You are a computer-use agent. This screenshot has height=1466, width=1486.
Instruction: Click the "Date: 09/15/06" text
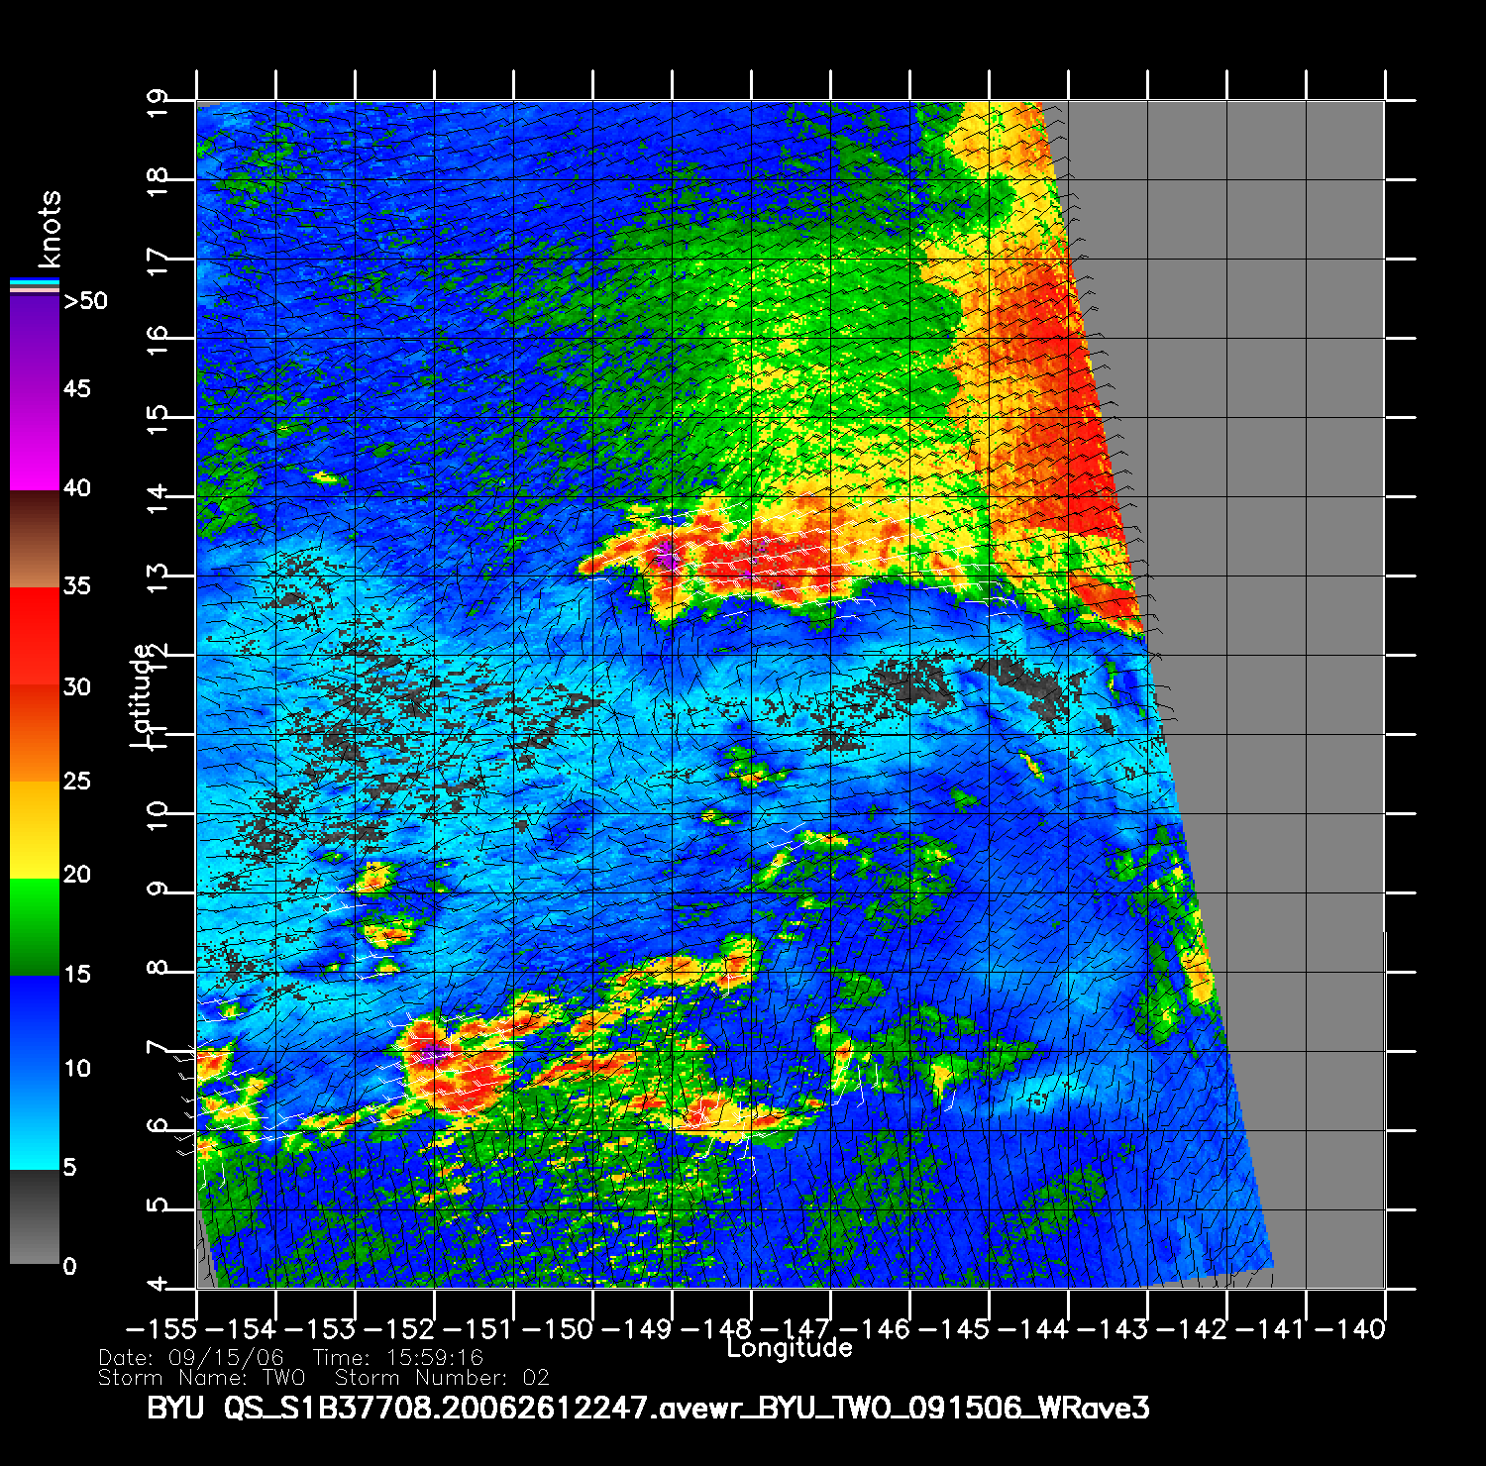pos(191,1358)
